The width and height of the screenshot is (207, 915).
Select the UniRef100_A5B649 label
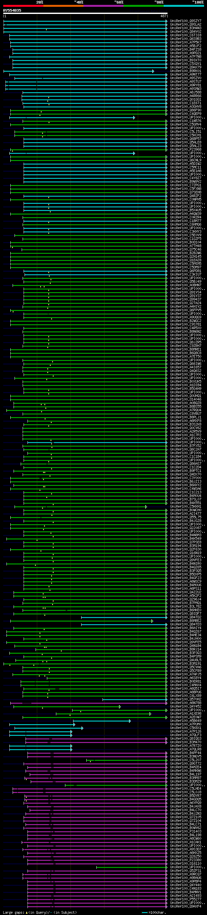pos(186,721)
